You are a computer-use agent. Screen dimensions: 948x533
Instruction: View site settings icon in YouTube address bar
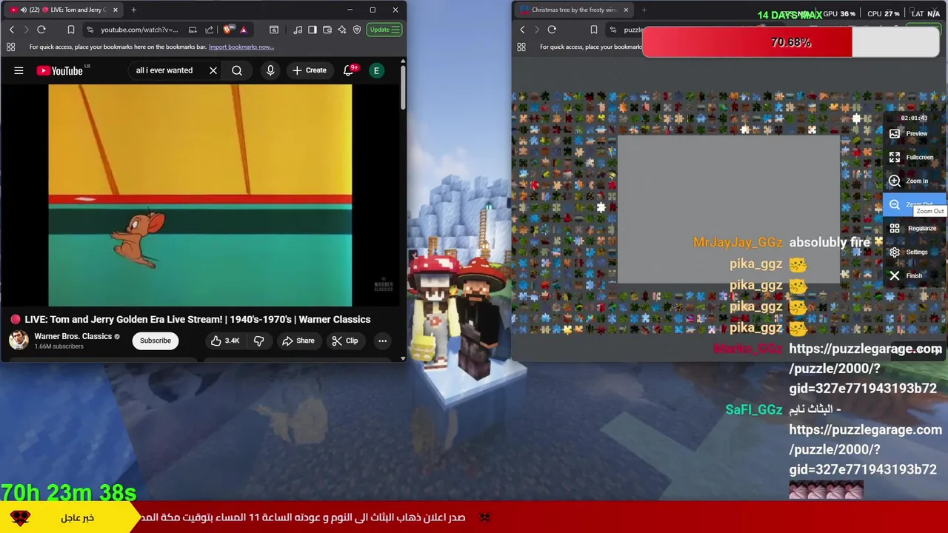pos(90,30)
